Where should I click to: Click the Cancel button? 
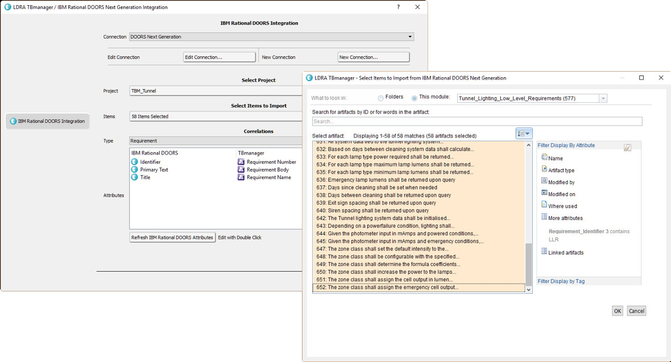(x=636, y=311)
